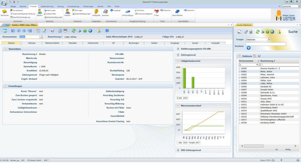The width and height of the screenshot is (301, 163).
Task: Create new debtor record icon
Action: (x=38, y=31)
